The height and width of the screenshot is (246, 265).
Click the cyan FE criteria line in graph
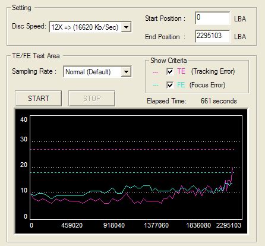click(x=132, y=173)
